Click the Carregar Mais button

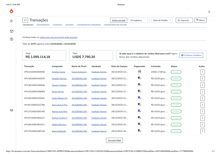pos(115,140)
